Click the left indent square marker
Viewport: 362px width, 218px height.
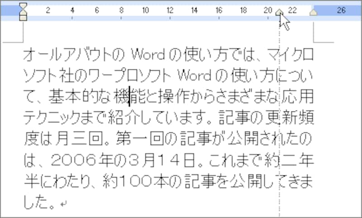23,18
